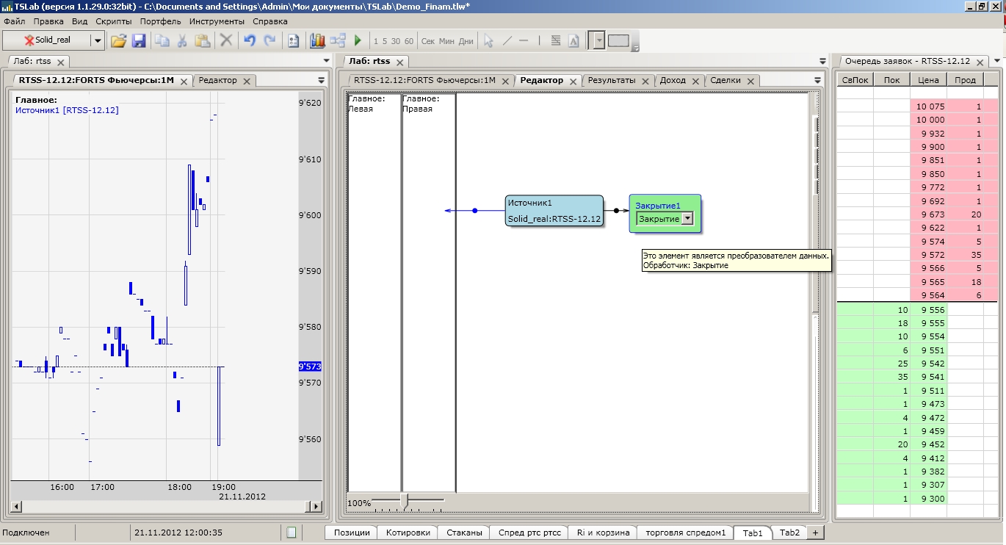
Task: Click the bar chart icon in toolbar
Action: (317, 41)
